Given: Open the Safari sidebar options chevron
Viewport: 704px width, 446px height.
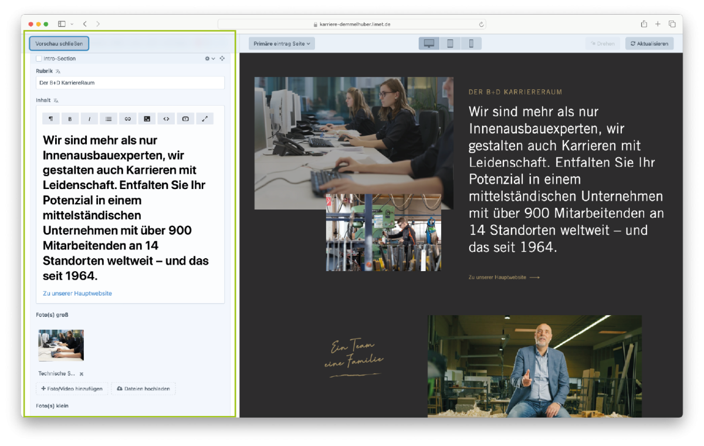Looking at the screenshot, I should click(x=72, y=24).
